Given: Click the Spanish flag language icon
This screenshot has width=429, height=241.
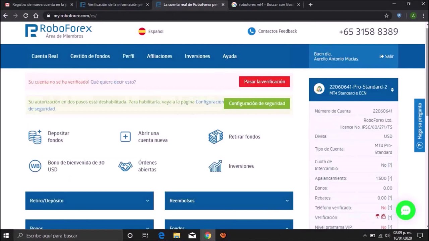Looking at the screenshot, I should [142, 31].
